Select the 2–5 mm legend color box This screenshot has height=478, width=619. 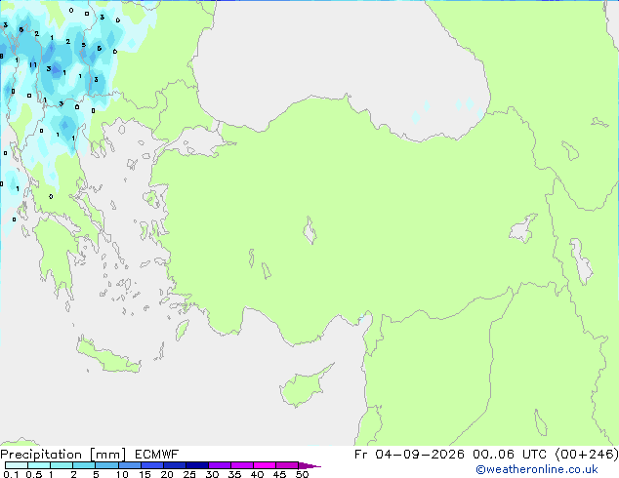coord(84,465)
